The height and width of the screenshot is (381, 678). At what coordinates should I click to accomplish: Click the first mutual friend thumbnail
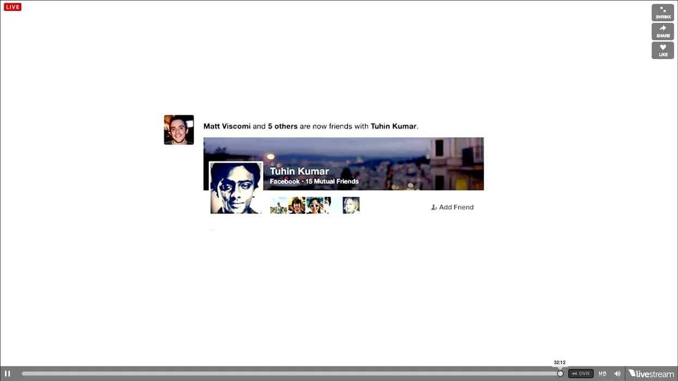[278, 206]
